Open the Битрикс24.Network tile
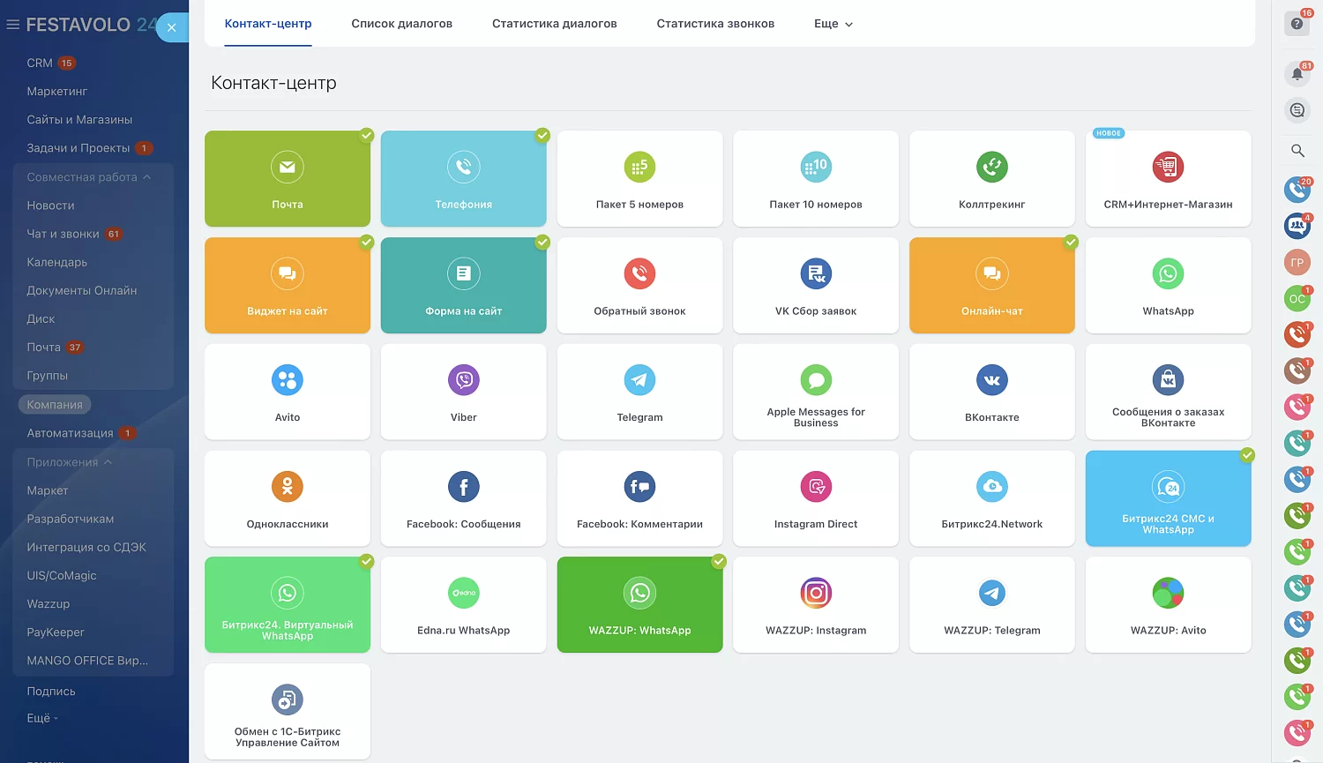The width and height of the screenshot is (1323, 763). point(992,498)
